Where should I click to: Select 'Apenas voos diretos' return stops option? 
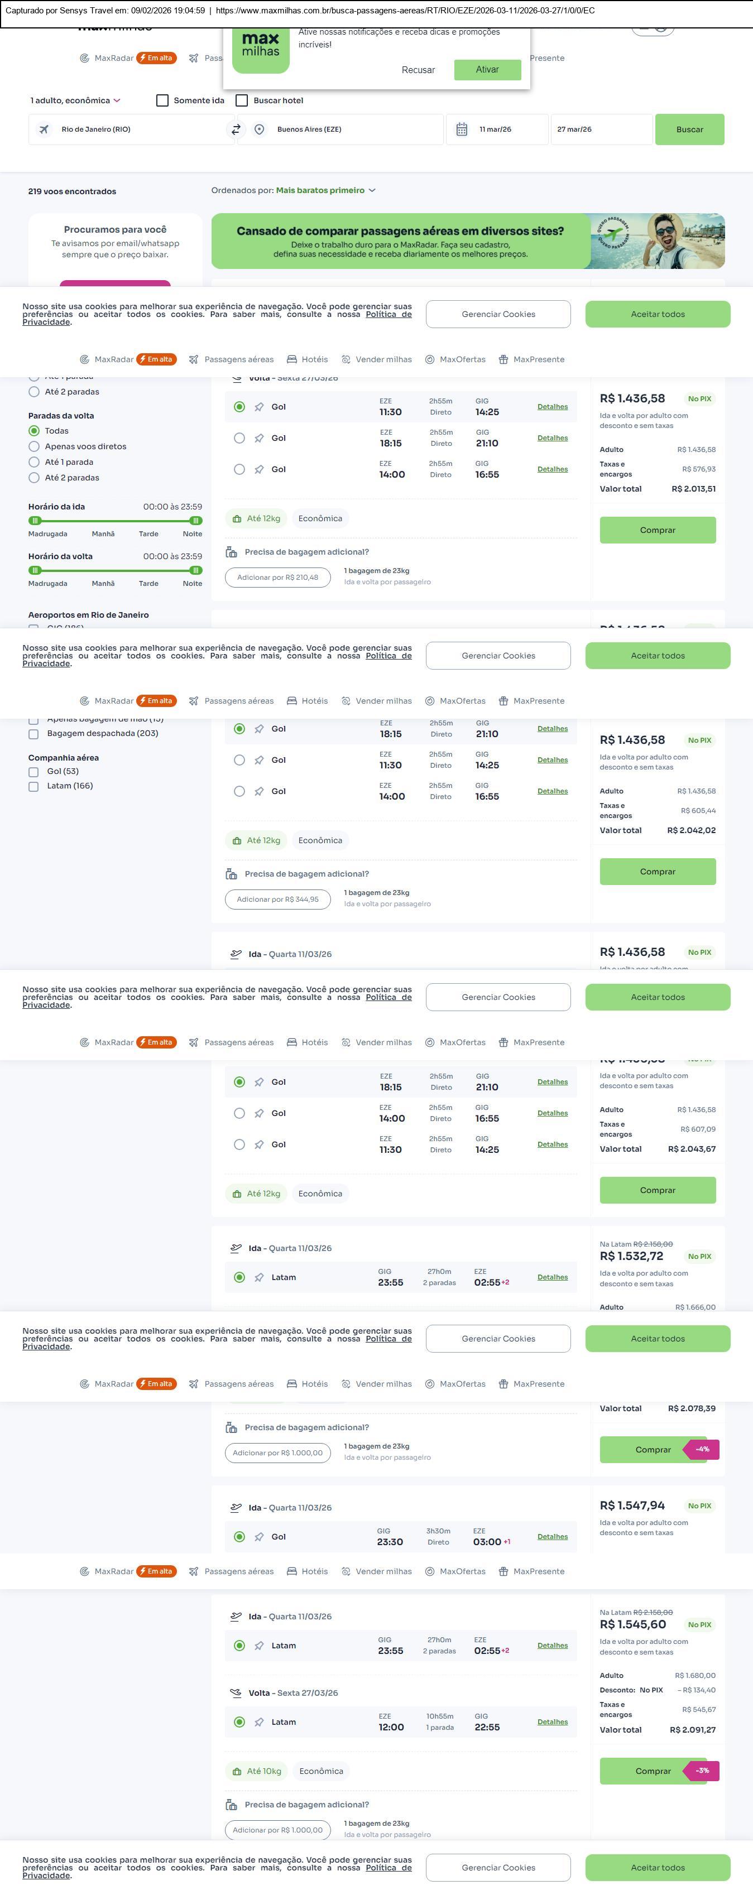coord(34,446)
